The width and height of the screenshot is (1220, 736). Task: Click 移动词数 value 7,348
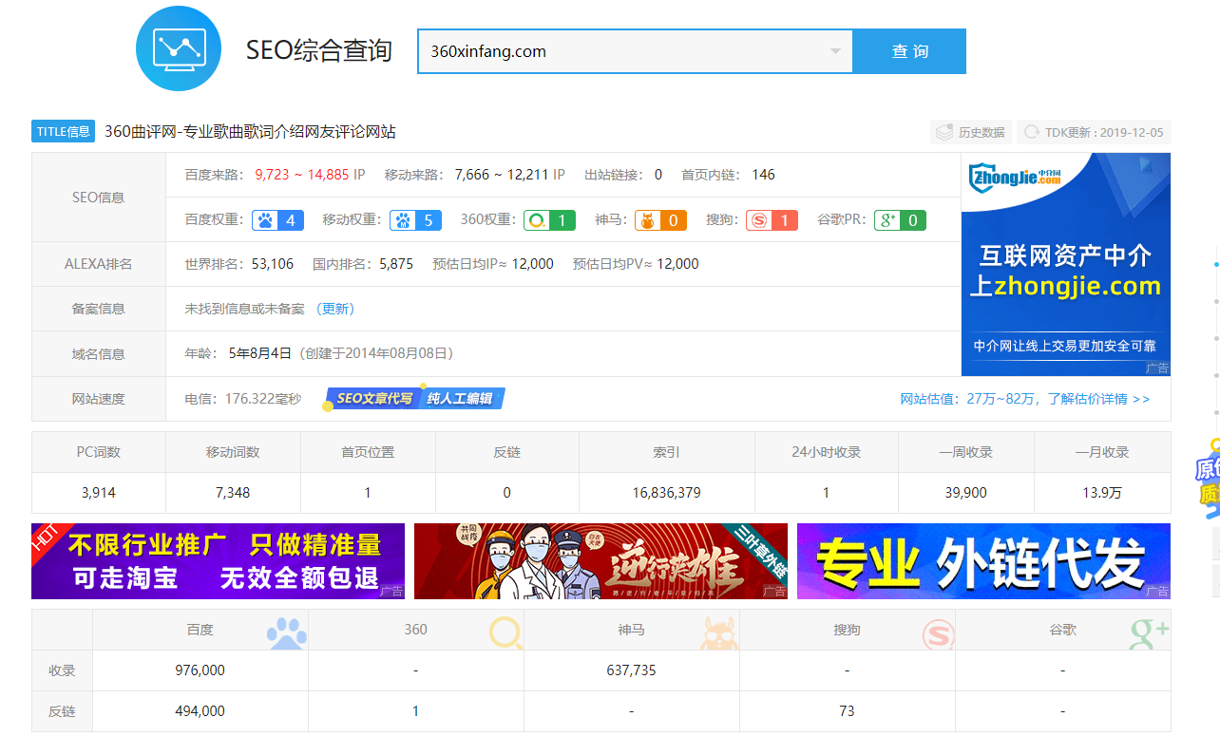pos(233,493)
